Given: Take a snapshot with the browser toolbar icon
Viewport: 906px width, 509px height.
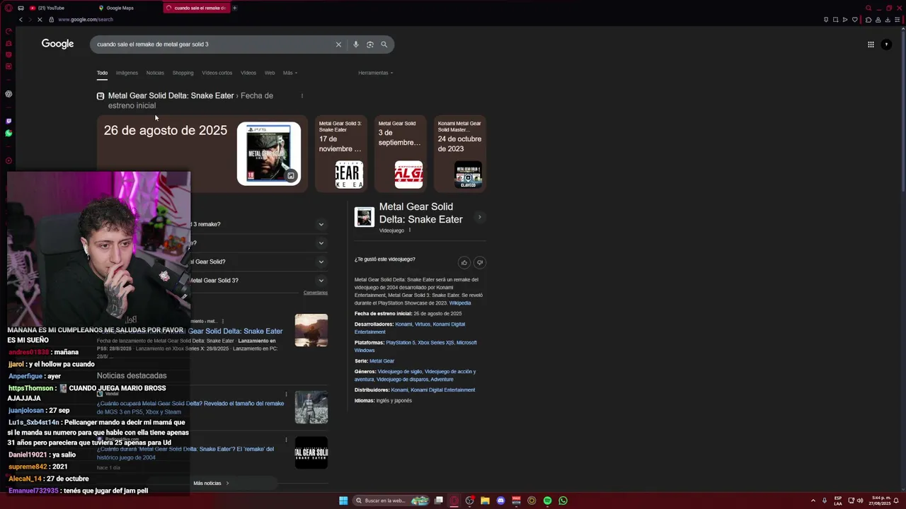Looking at the screenshot, I should point(835,20).
